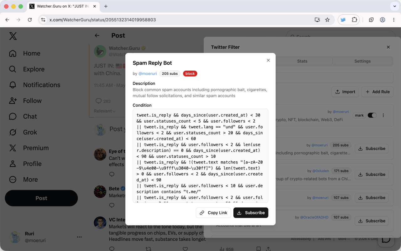Open @0xluden author link in filter list
The width and height of the screenshot is (401, 251).
click(321, 171)
